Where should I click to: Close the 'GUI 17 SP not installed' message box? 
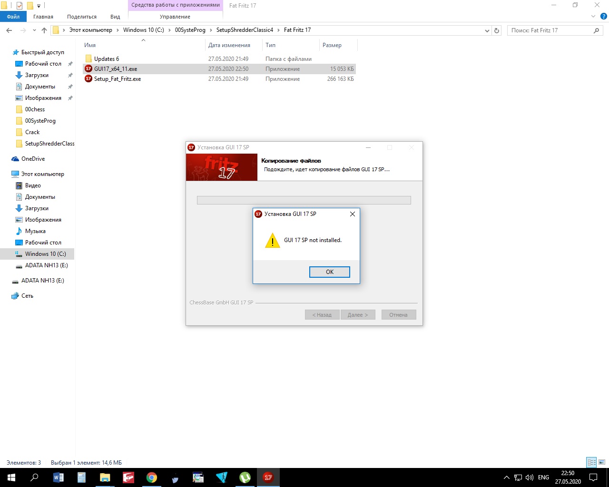[353, 214]
